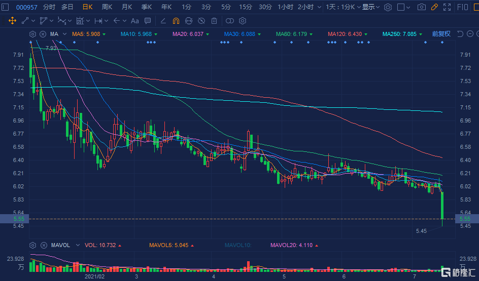Screen dimensions: 479x281
Task: Toggle the magnet snap tool
Action: point(176,21)
